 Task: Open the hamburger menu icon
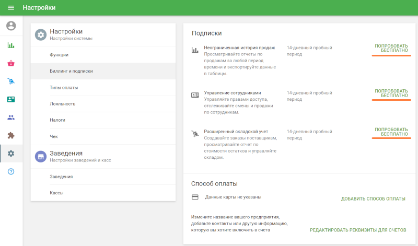[x=11, y=8]
